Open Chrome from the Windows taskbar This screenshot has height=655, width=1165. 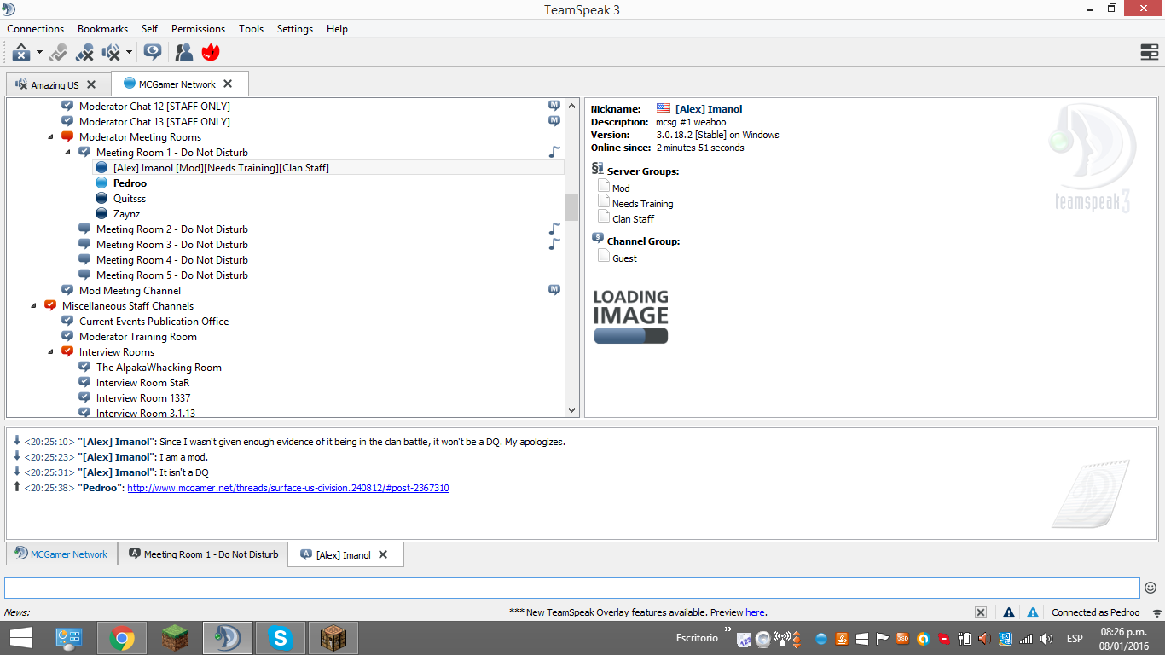pos(122,638)
